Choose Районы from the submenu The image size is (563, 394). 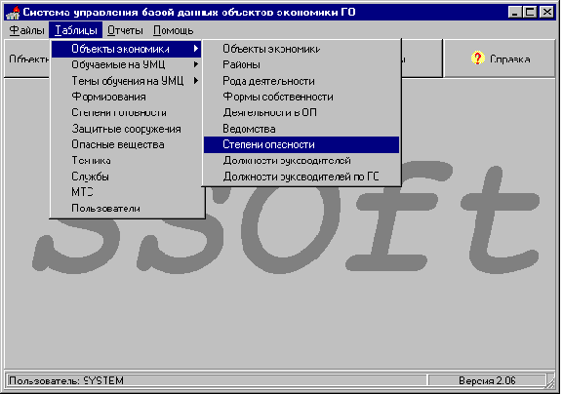click(302, 64)
